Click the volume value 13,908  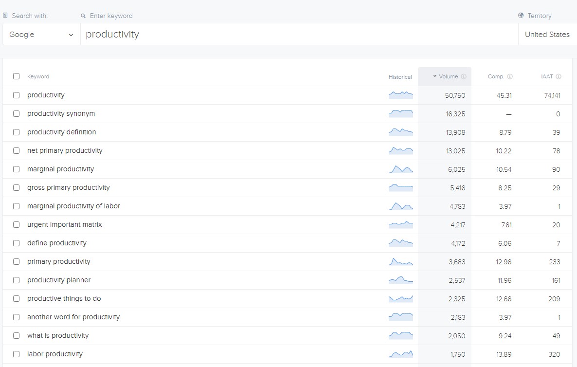point(455,132)
